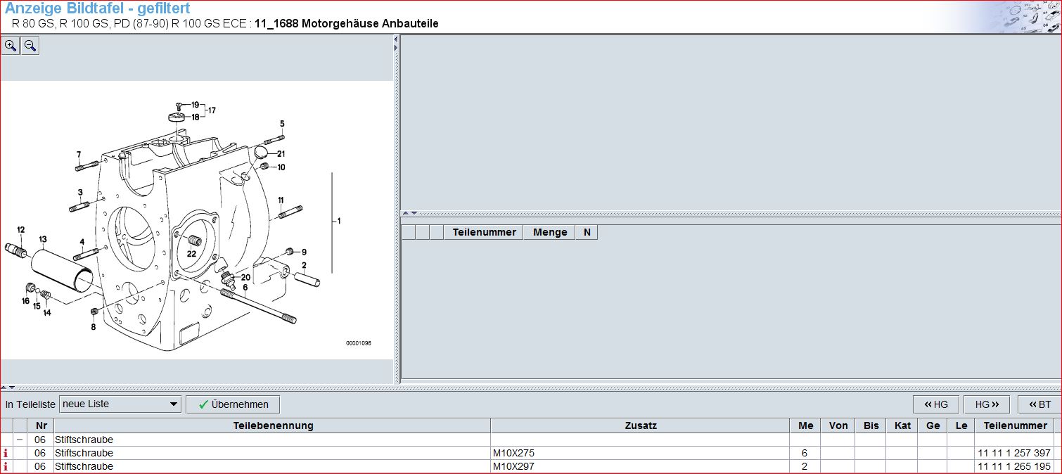This screenshot has width=1062, height=474.
Task: Zoom in on the parts diagram
Action: point(11,46)
